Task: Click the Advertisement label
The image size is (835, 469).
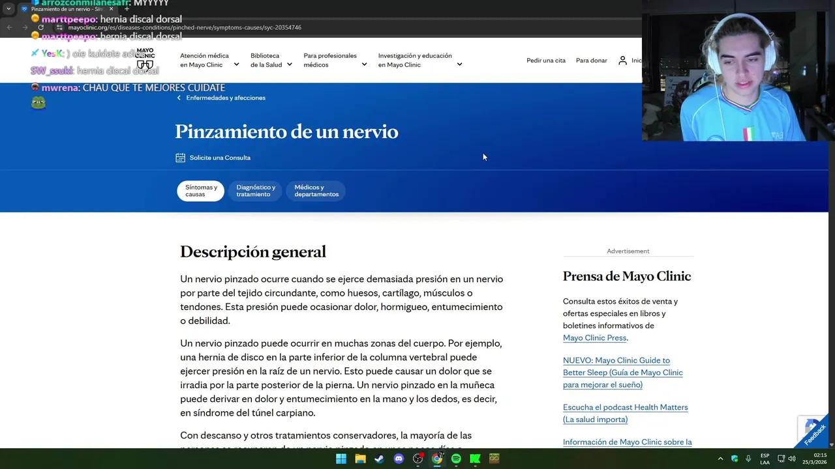Action: tap(628, 251)
